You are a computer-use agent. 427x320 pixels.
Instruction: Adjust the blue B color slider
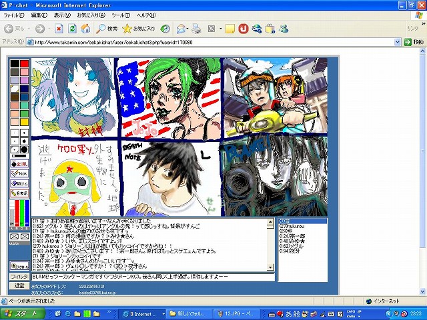[27, 213]
